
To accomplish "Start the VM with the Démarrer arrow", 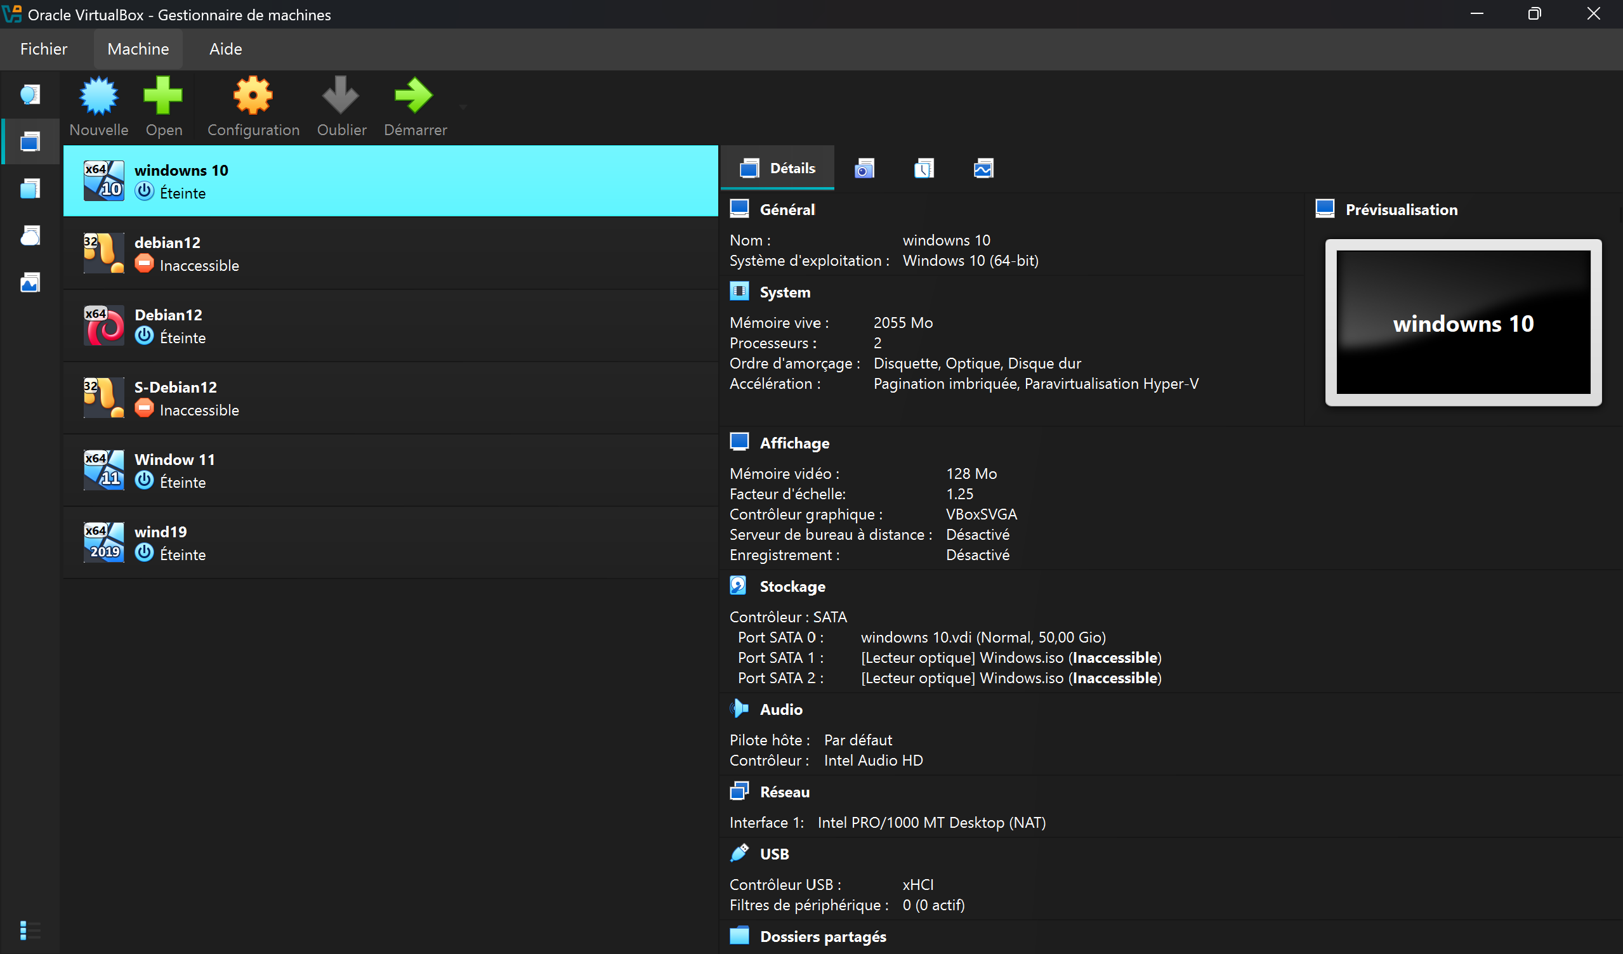I will point(414,96).
